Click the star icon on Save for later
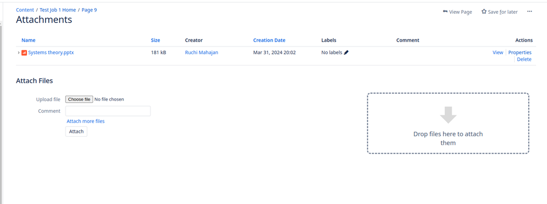Viewport: 547px width, 204px height. (x=484, y=11)
